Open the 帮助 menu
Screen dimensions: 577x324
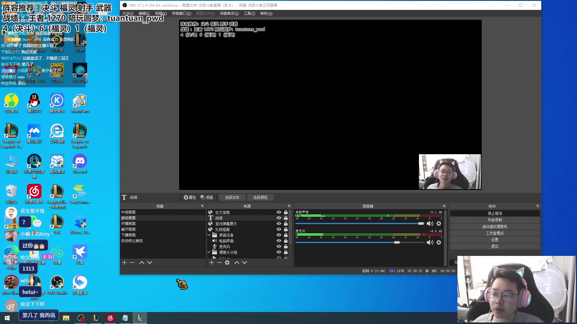tap(266, 13)
